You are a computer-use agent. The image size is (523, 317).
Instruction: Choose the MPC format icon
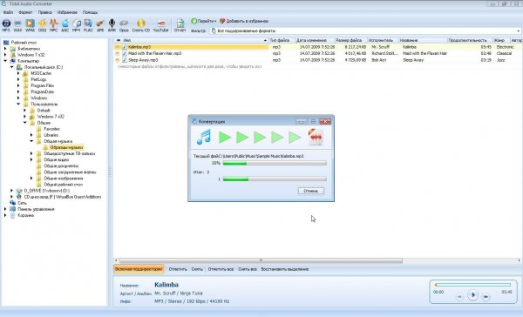(x=54, y=24)
